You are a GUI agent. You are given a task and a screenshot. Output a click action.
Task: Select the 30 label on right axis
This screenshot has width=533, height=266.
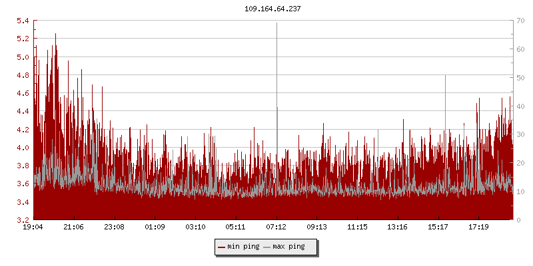[520, 134]
